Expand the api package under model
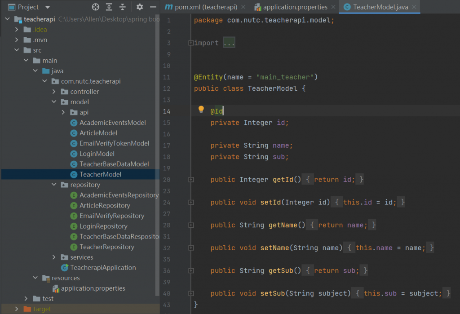Image resolution: width=460 pixels, height=314 pixels. pyautogui.click(x=63, y=112)
